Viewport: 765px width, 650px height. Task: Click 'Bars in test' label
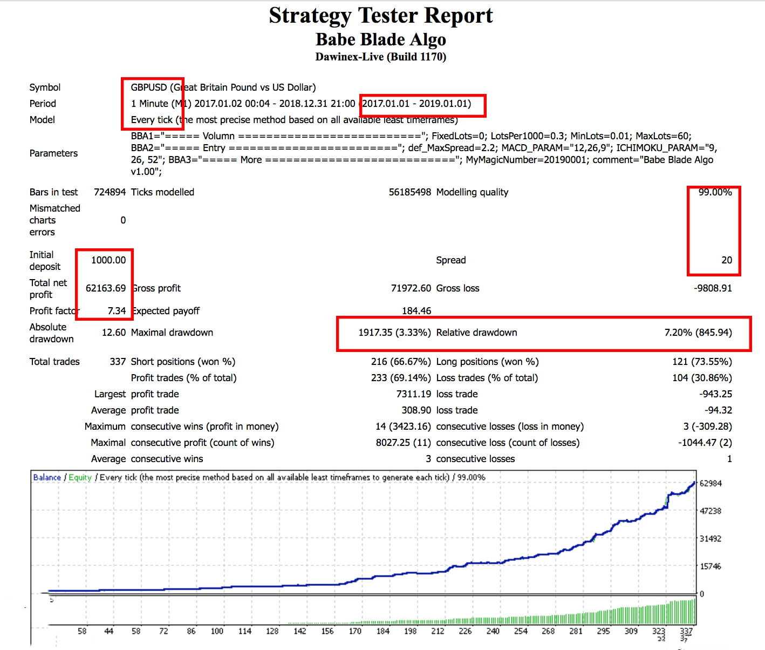click(53, 192)
